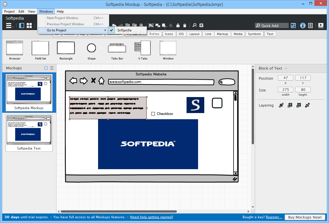
Task: Click the Copy icon in toolbar
Action: click(x=128, y=25)
